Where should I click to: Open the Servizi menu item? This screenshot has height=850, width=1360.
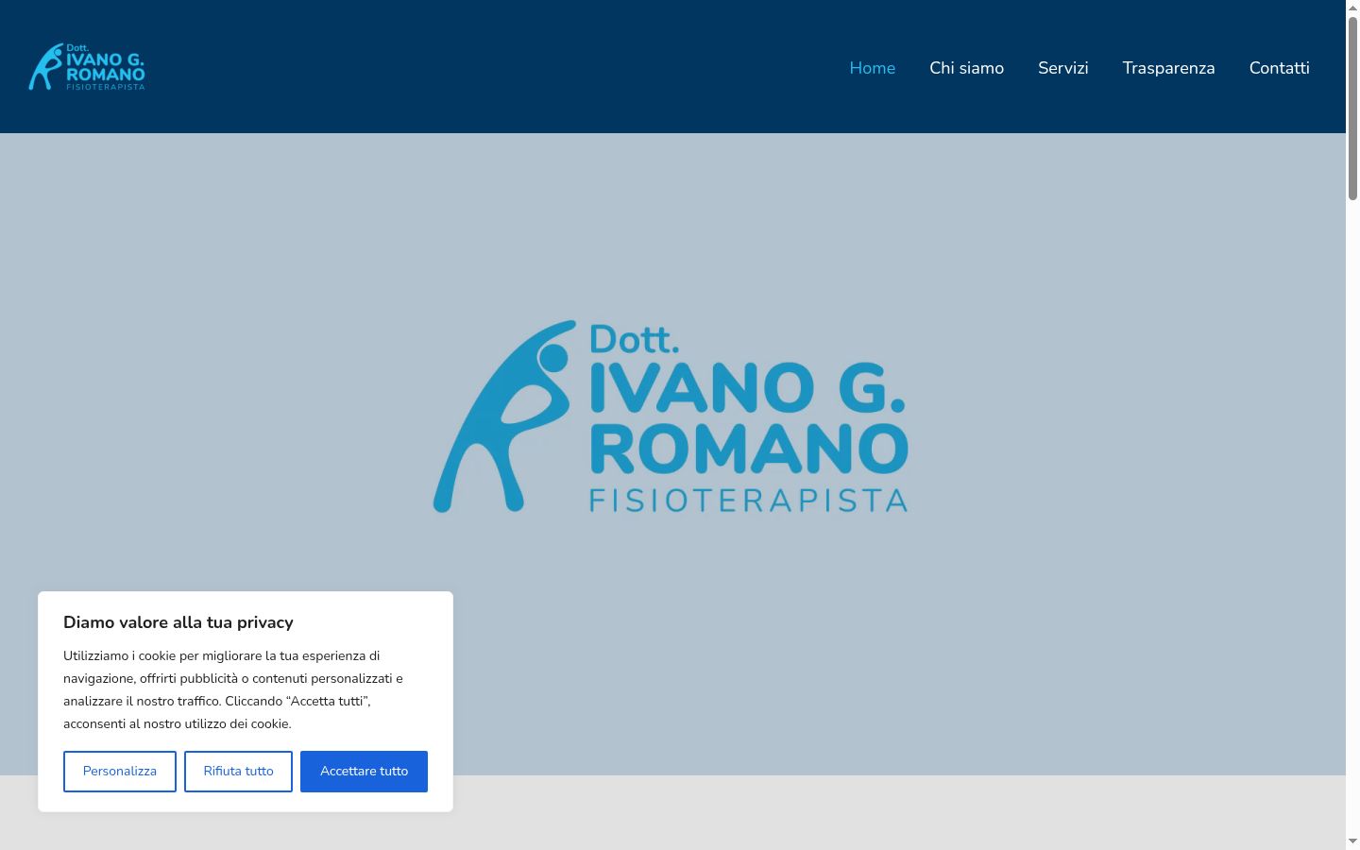(1062, 68)
